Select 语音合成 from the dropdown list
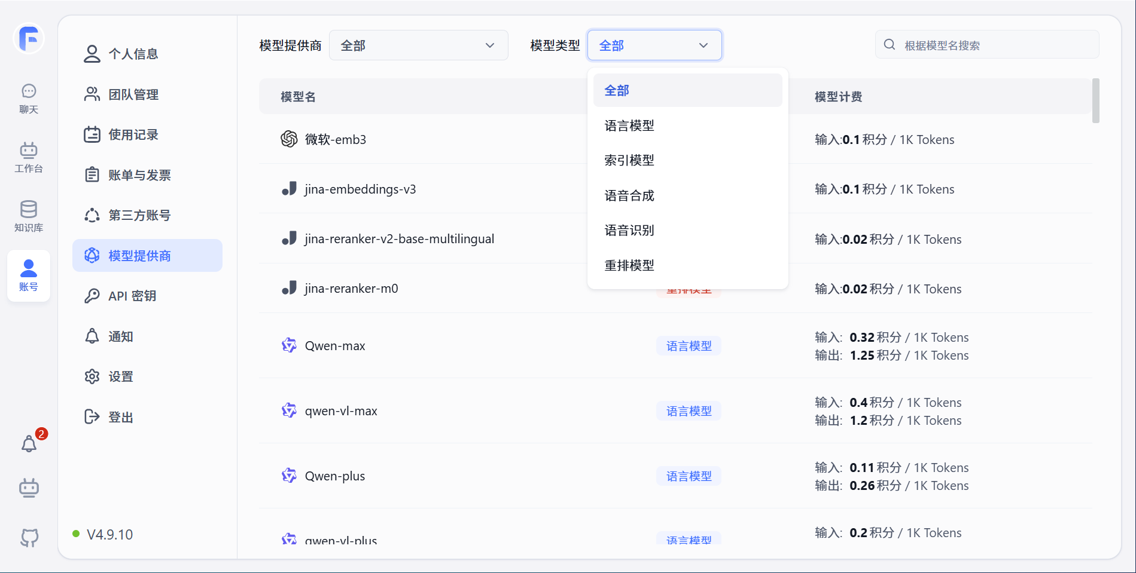The image size is (1136, 573). click(x=687, y=195)
